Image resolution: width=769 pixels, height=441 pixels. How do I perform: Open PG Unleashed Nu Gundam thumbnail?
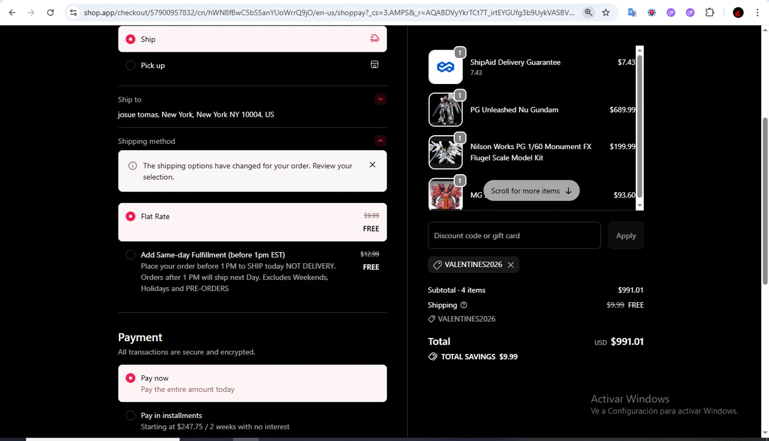click(x=446, y=110)
